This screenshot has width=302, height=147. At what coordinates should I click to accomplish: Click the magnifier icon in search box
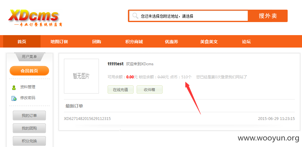point(135,16)
